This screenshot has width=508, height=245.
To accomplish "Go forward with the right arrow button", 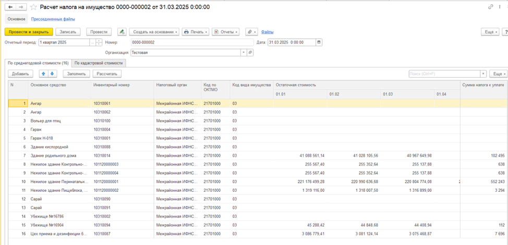I will coord(20,7).
